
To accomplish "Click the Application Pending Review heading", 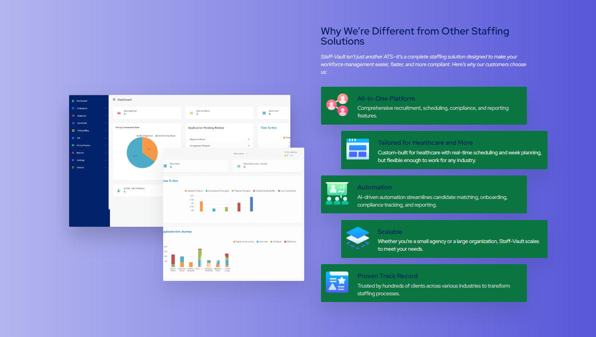I will tap(206, 128).
